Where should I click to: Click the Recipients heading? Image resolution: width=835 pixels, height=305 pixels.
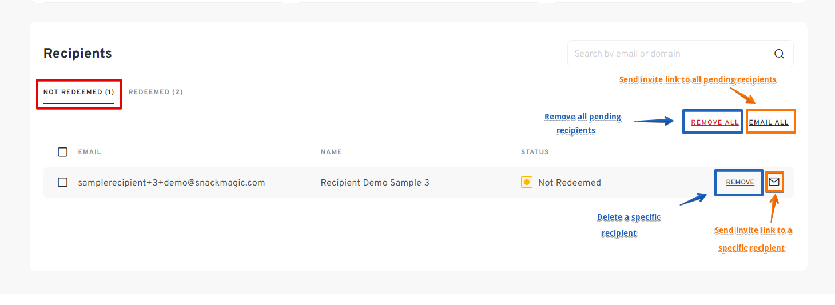[78, 53]
